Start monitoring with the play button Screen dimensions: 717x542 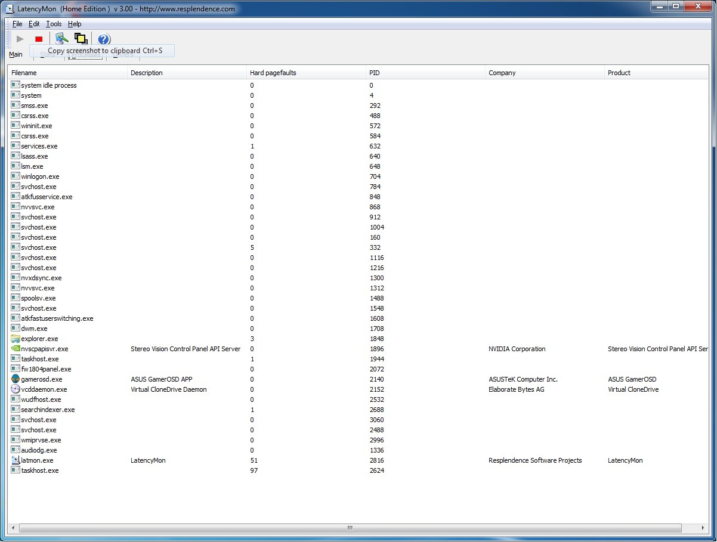[x=20, y=39]
